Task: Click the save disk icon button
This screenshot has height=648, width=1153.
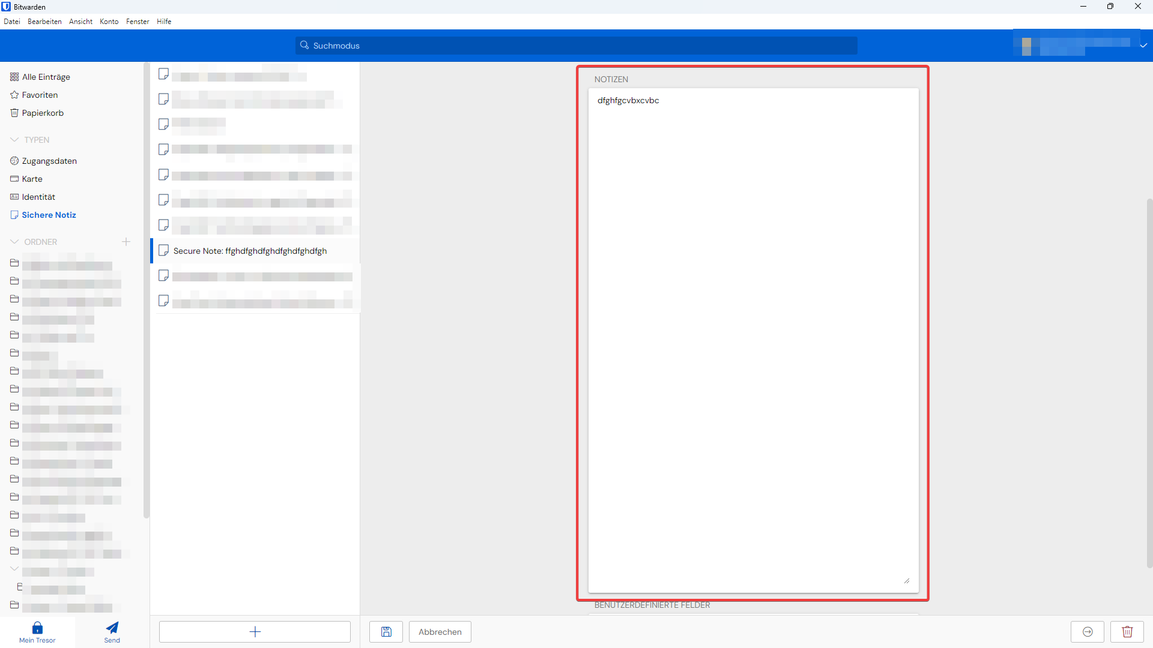Action: 386,632
